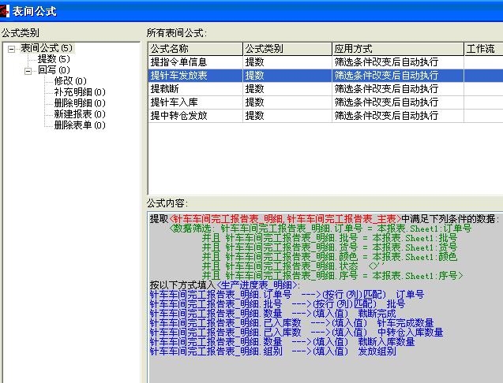
Task: Select the 删除表单 (0) tree item
Action: pyautogui.click(x=79, y=125)
